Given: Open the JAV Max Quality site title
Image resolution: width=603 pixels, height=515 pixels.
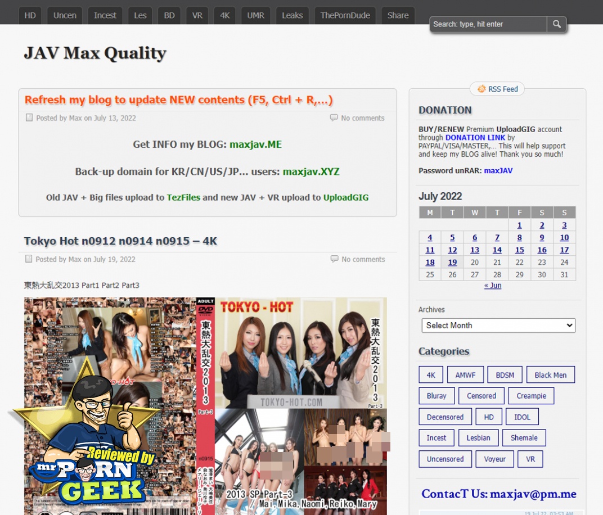Looking at the screenshot, I should 95,53.
